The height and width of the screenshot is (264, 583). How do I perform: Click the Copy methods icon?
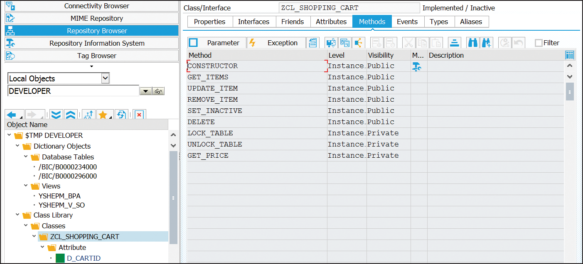tap(345, 42)
